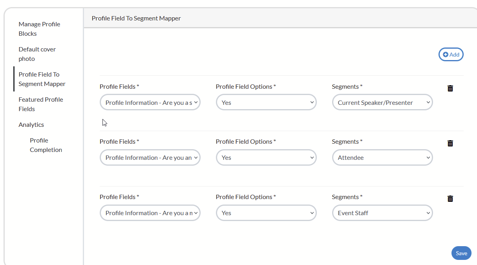Navigate to Featured Profile Fields

(40, 104)
